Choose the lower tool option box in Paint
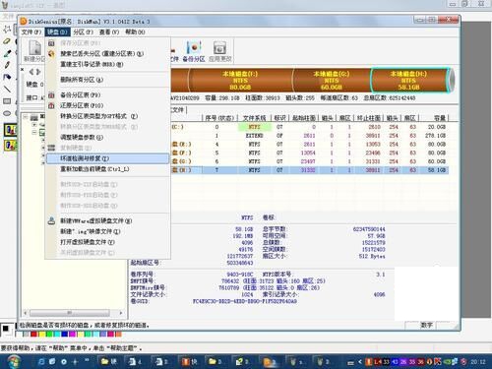 point(10,145)
